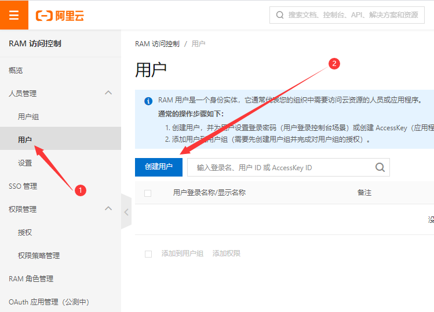This screenshot has height=312, width=434.
Task: Open OAuth 应用管理 in the sidebar
Action: [x=49, y=302]
